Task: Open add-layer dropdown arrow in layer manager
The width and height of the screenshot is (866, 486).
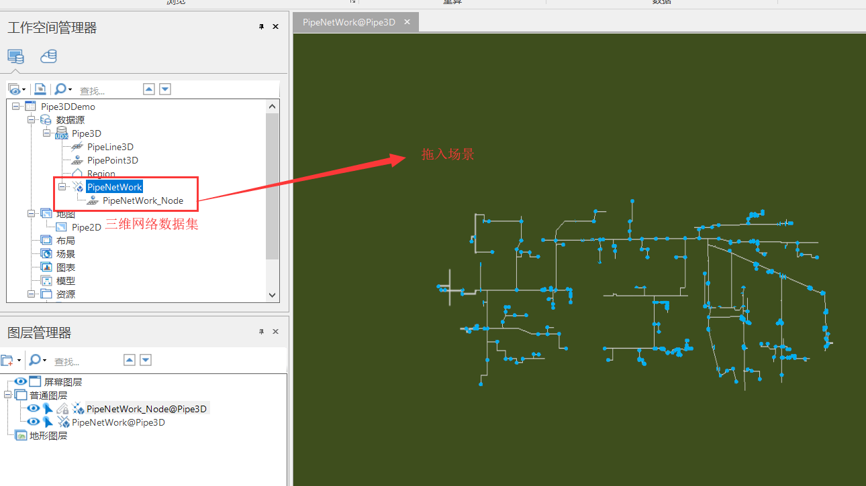Action: (x=19, y=360)
